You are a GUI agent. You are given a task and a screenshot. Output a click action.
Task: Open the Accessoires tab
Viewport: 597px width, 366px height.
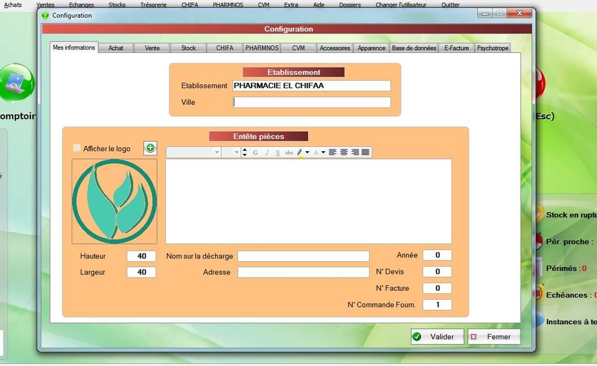coord(334,48)
